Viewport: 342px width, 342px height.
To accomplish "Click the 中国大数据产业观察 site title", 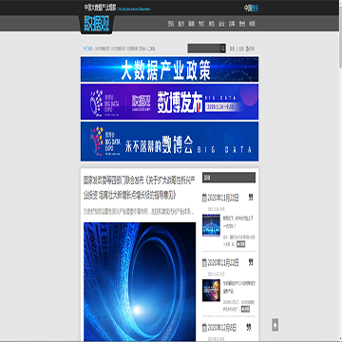I will 100,8.
